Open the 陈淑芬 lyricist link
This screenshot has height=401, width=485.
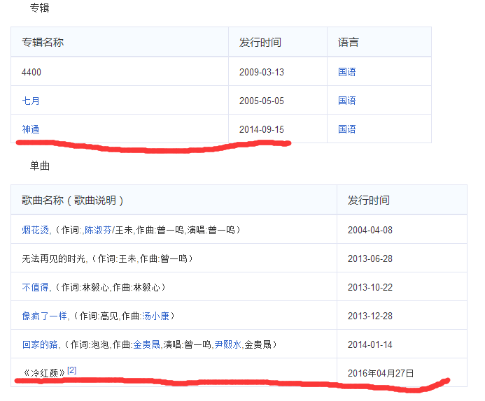click(x=98, y=230)
